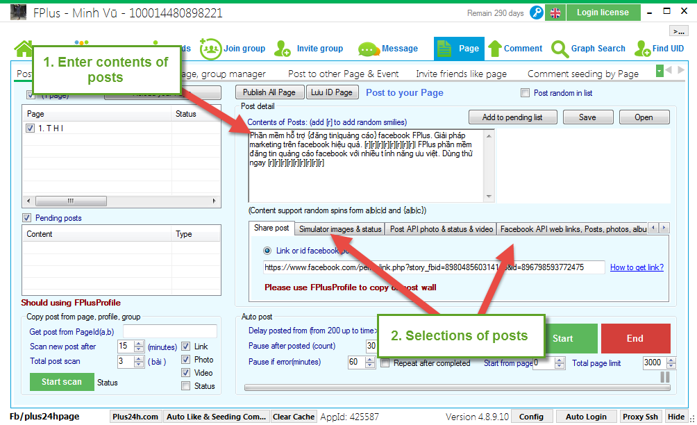Click the Open button in Post detail
697x425 pixels.
coord(644,117)
